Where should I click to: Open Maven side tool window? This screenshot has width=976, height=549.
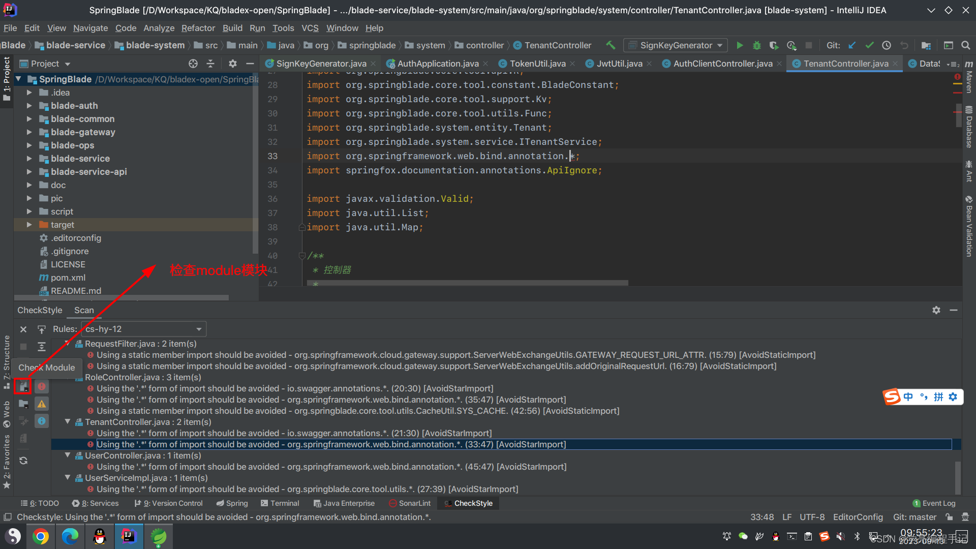pos(969,77)
